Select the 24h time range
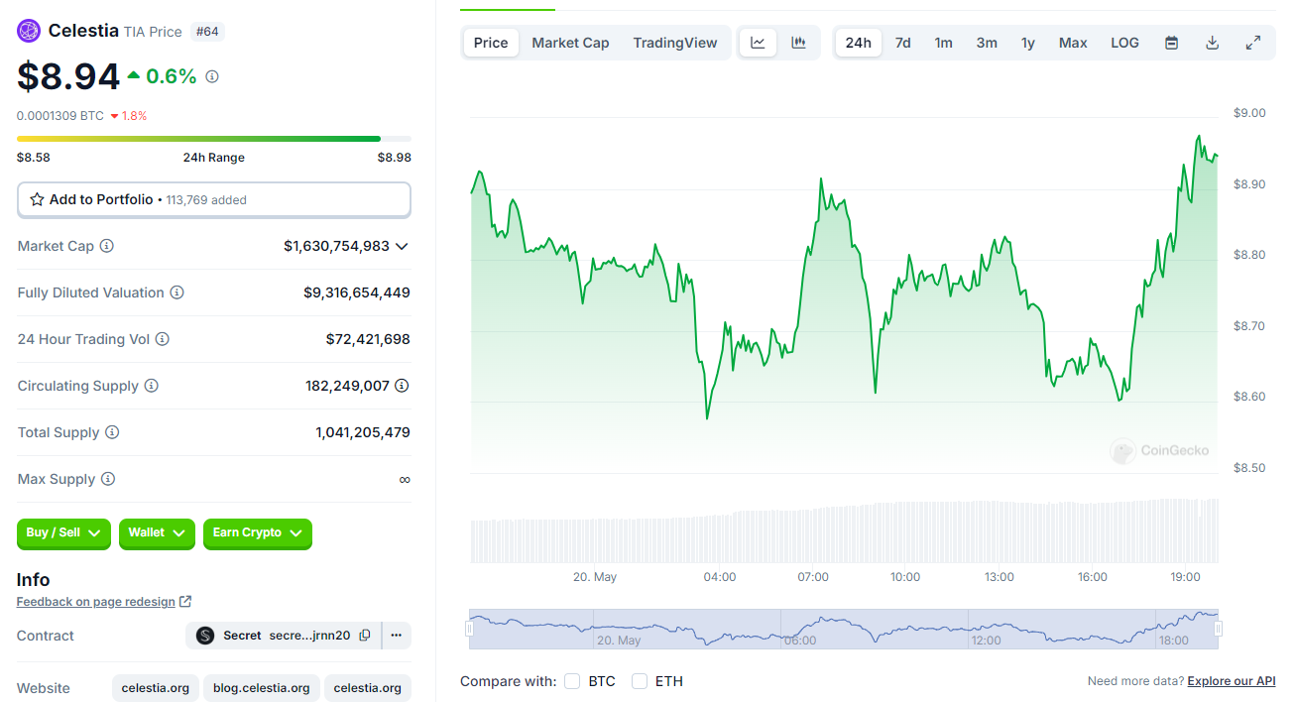The image size is (1295, 702). click(859, 43)
